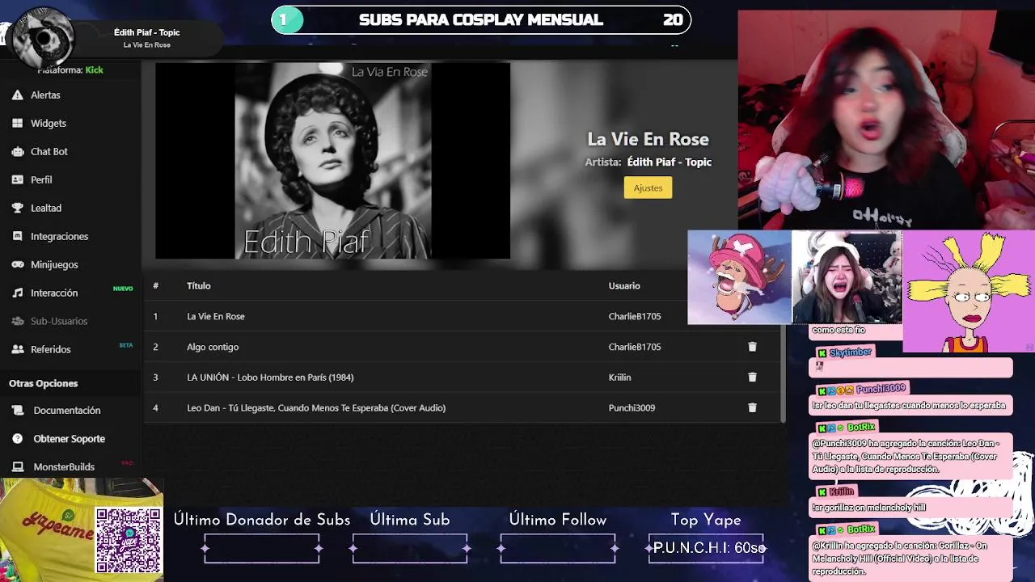Click the Subs Para Cosplay Mensual goal bar
The width and height of the screenshot is (1035, 582).
(x=481, y=19)
